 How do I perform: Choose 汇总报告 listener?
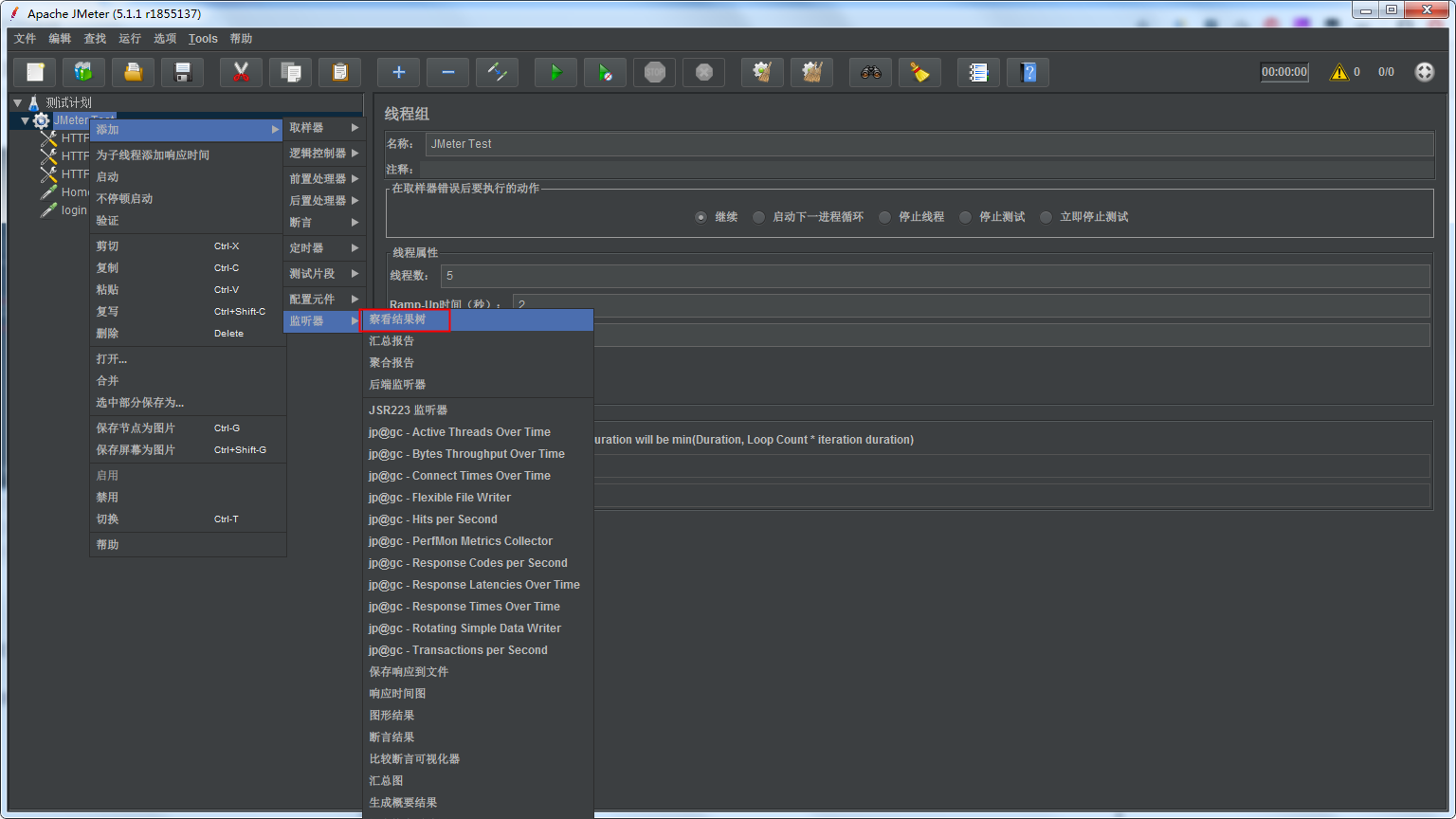click(x=478, y=341)
